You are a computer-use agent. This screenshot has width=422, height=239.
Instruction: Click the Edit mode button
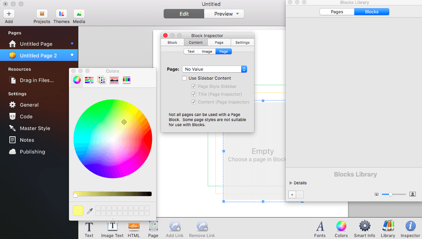[x=184, y=14]
